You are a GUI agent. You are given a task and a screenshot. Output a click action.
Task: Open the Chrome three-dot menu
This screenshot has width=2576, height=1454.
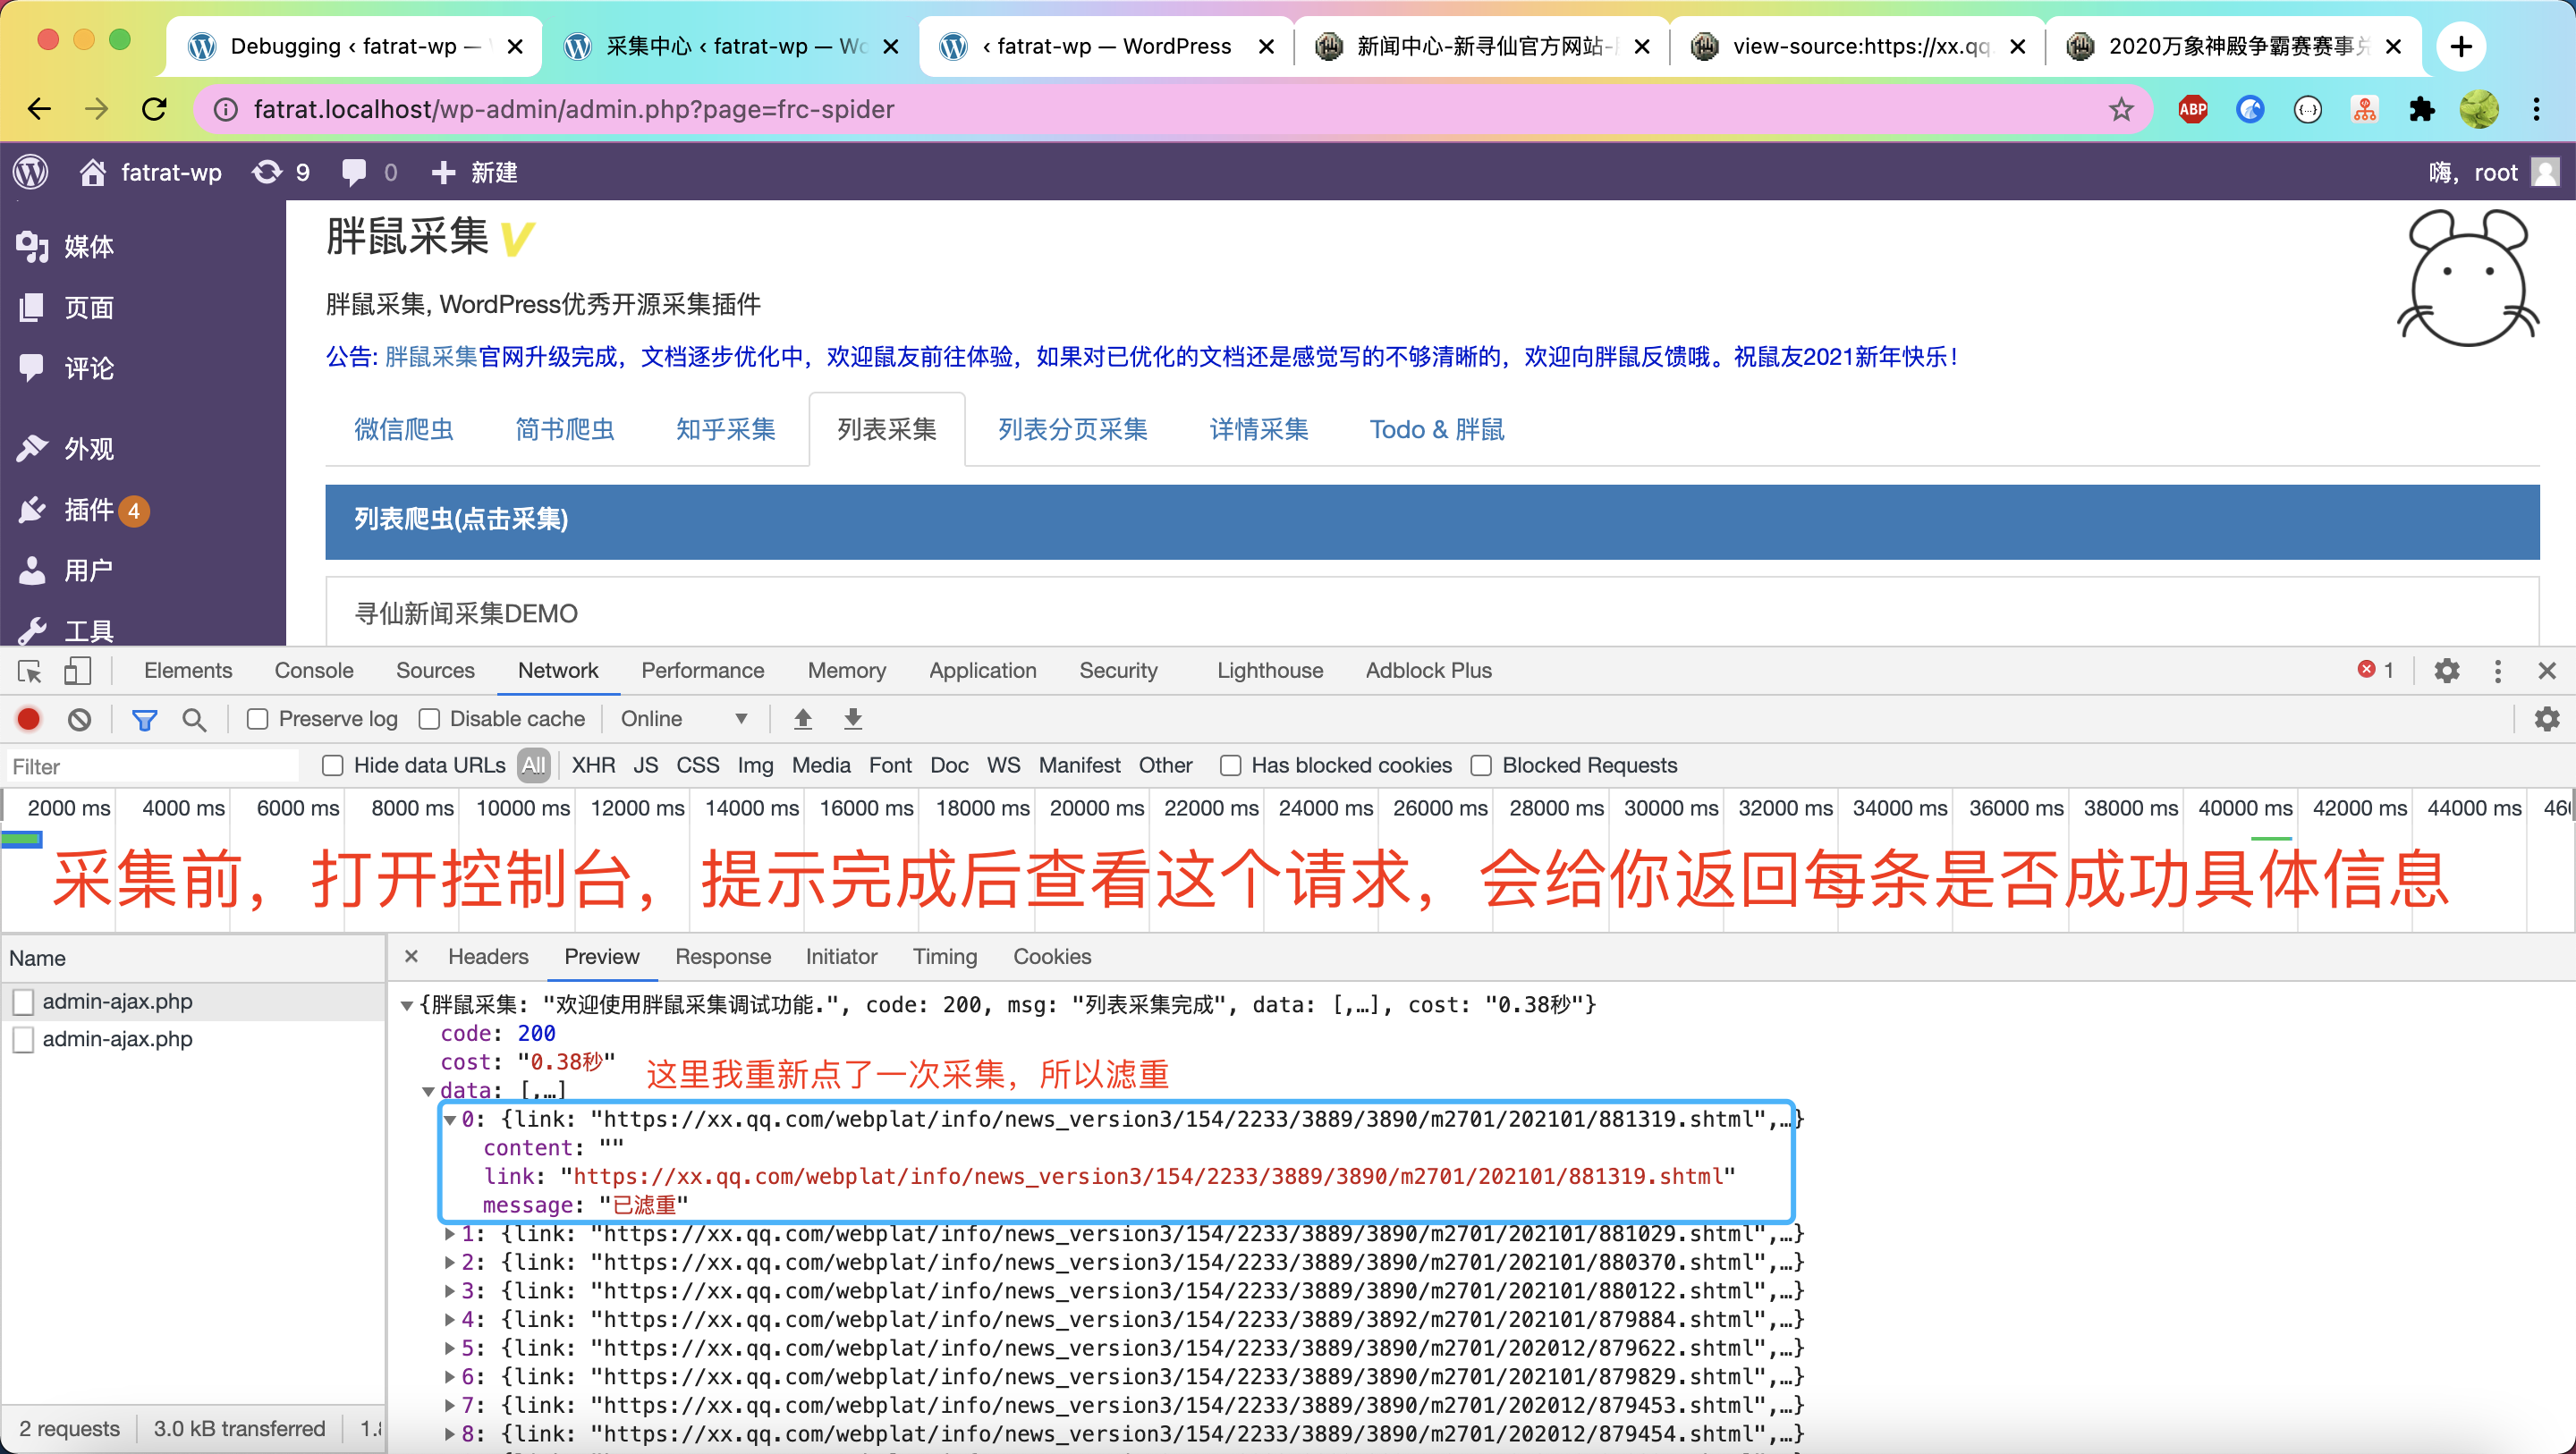[x=2537, y=109]
